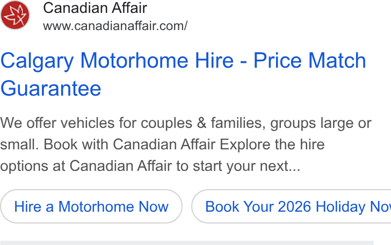This screenshot has height=245, width=391.
Task: Select the 'Hire a Motorhome Now' chip
Action: coord(91,206)
